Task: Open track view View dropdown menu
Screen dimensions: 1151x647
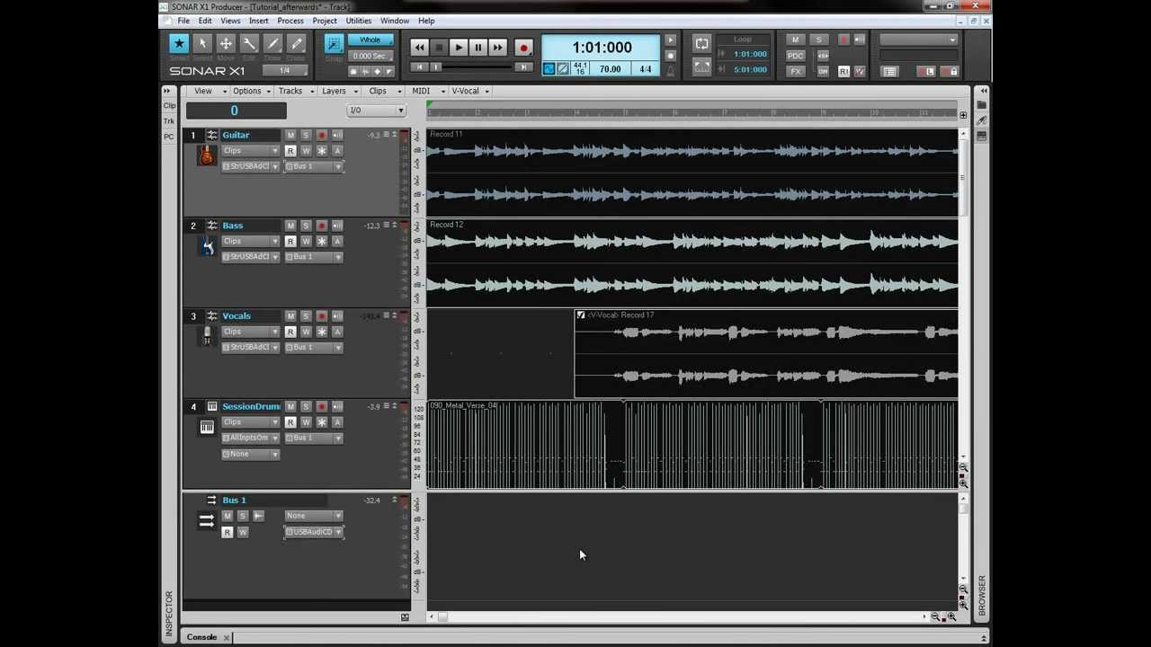Action: click(207, 91)
